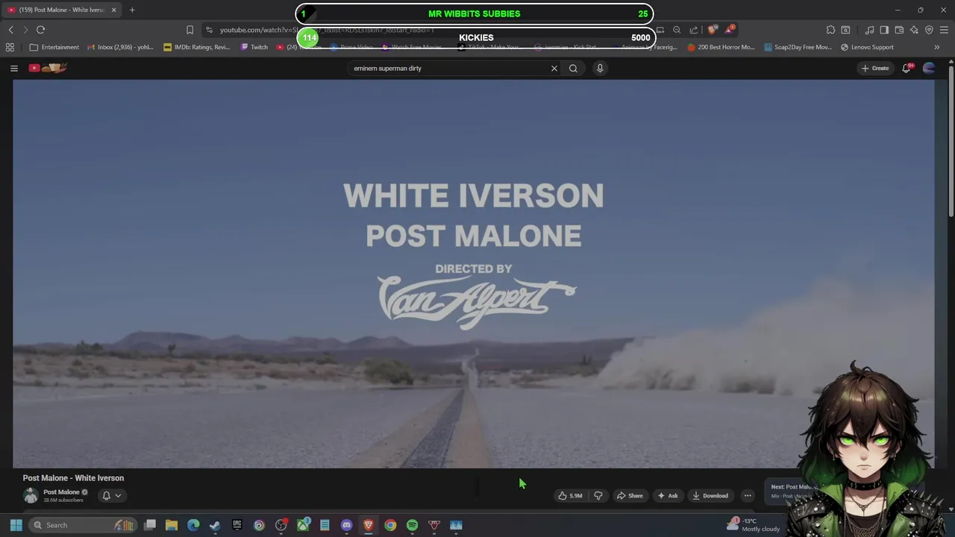Image resolution: width=955 pixels, height=537 pixels.
Task: Open the Create button menu
Action: pos(875,68)
